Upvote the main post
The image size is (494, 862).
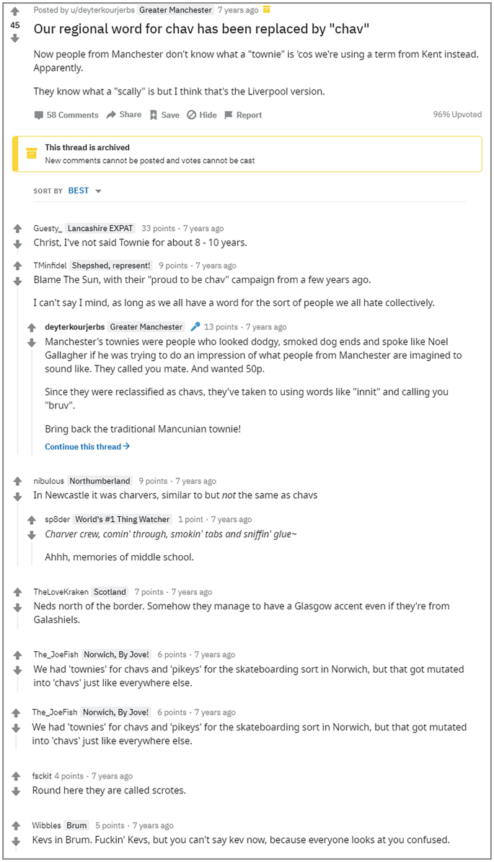coord(15,11)
